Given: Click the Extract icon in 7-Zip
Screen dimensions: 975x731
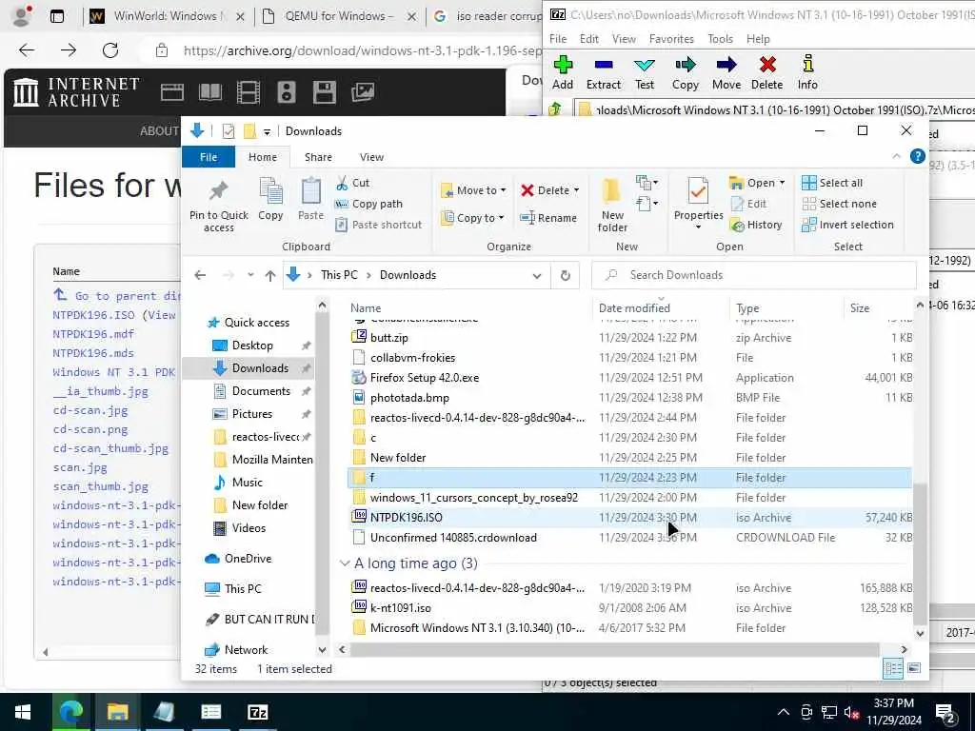Looking at the screenshot, I should click(x=603, y=72).
